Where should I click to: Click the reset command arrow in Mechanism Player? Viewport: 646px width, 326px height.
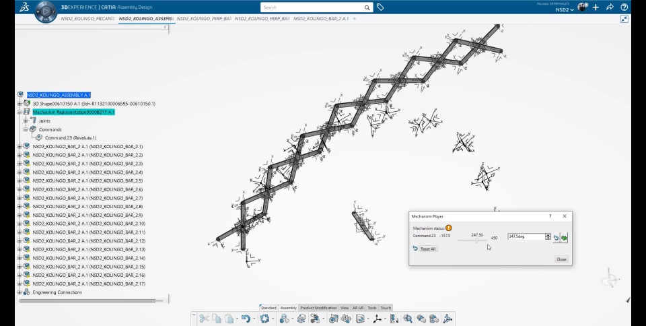557,238
